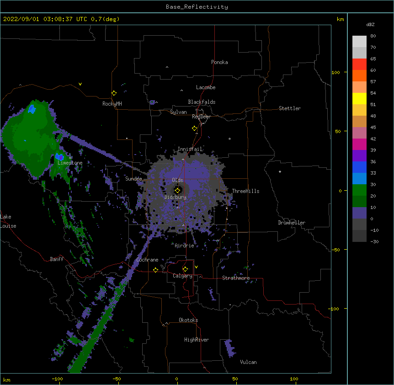The image size is (394, 385).
Task: Click the white plus marker north of Drumheller
Action: (x=280, y=171)
